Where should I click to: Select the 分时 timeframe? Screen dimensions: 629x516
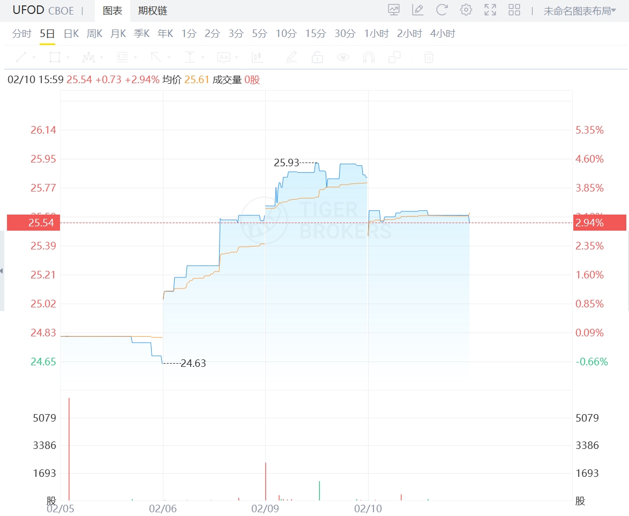[21, 34]
